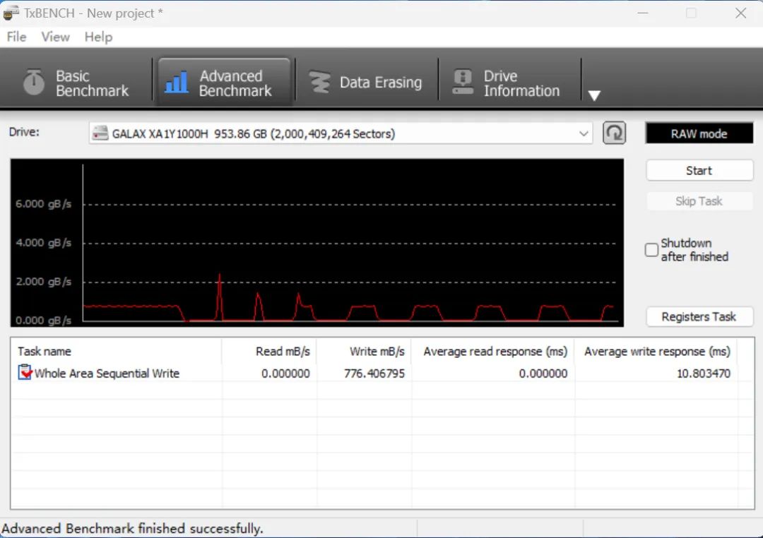Expand the hidden tabs with the black triangle
Screen dimensions: 763x538
594,95
